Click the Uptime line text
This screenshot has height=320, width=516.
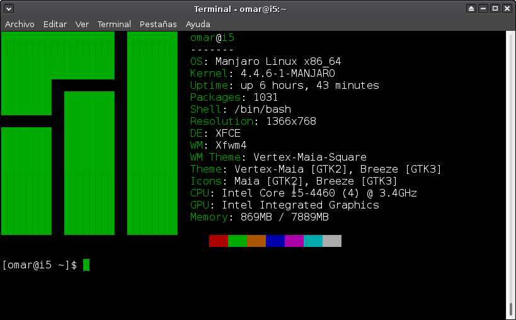tap(285, 86)
